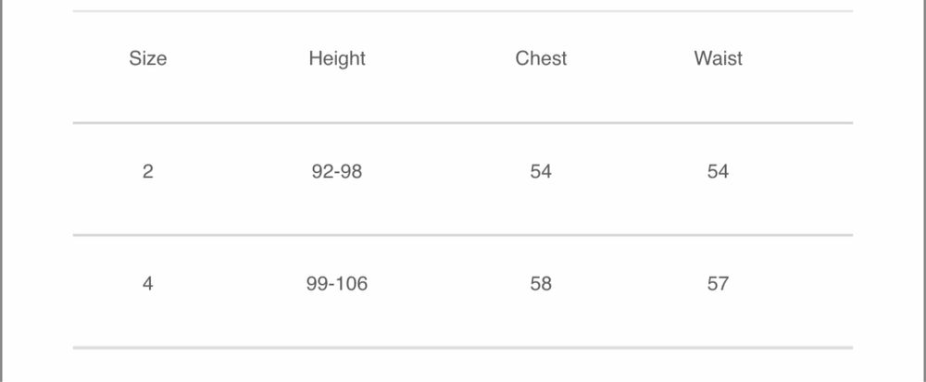This screenshot has height=382, width=926.
Task: Click the waist value 57
Action: pyautogui.click(x=718, y=284)
